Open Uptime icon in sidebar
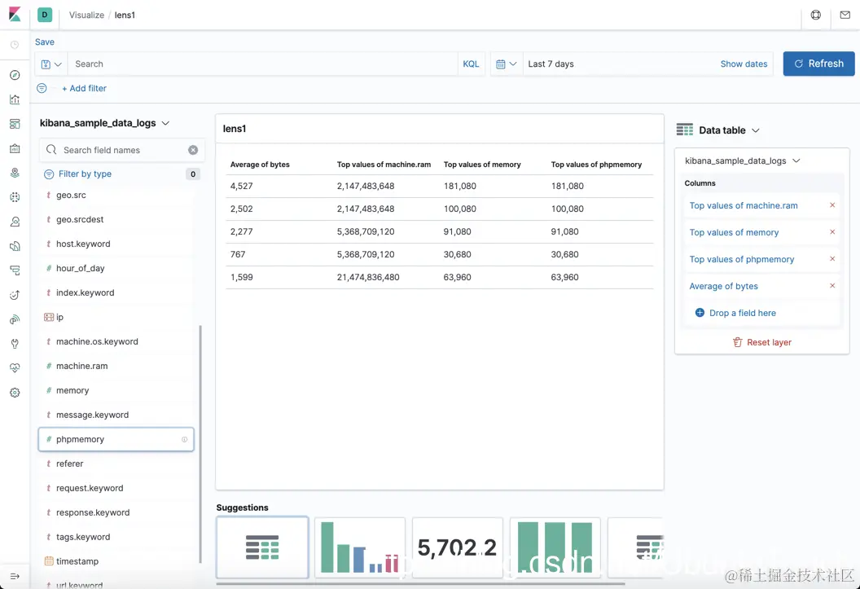 pos(15,295)
